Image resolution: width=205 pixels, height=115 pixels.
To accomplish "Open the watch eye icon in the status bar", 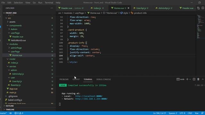I will [11, 113].
